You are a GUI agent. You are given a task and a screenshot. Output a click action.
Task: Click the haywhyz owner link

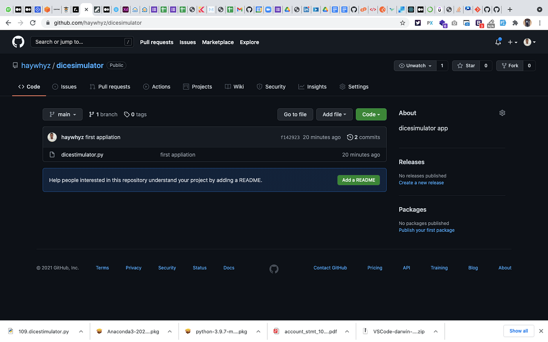pos(36,66)
